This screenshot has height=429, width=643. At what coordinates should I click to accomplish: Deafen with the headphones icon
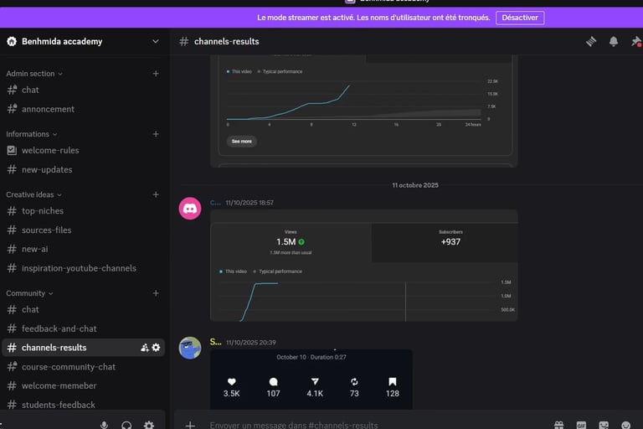tap(126, 425)
